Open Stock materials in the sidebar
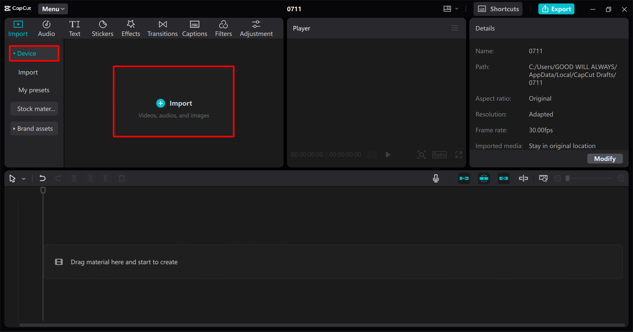The image size is (633, 332). click(34, 109)
